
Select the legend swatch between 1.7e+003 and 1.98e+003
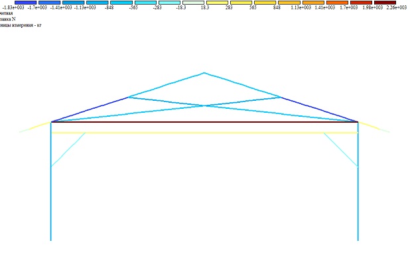361,3
